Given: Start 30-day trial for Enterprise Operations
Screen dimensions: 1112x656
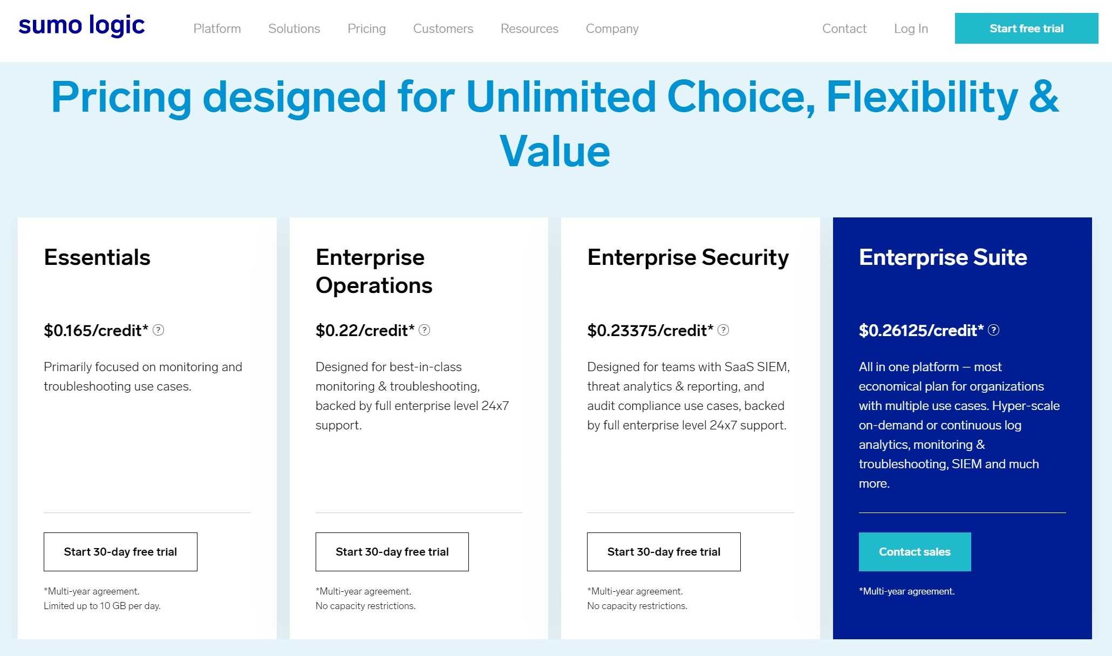Looking at the screenshot, I should tap(392, 552).
